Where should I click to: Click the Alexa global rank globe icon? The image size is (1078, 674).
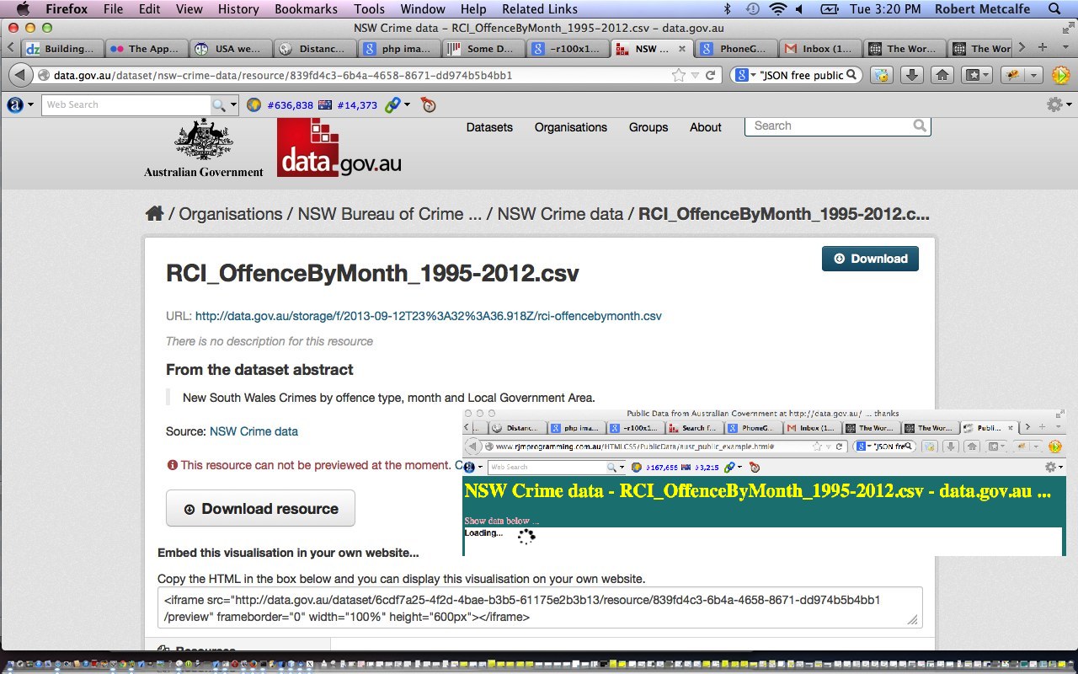tap(254, 105)
